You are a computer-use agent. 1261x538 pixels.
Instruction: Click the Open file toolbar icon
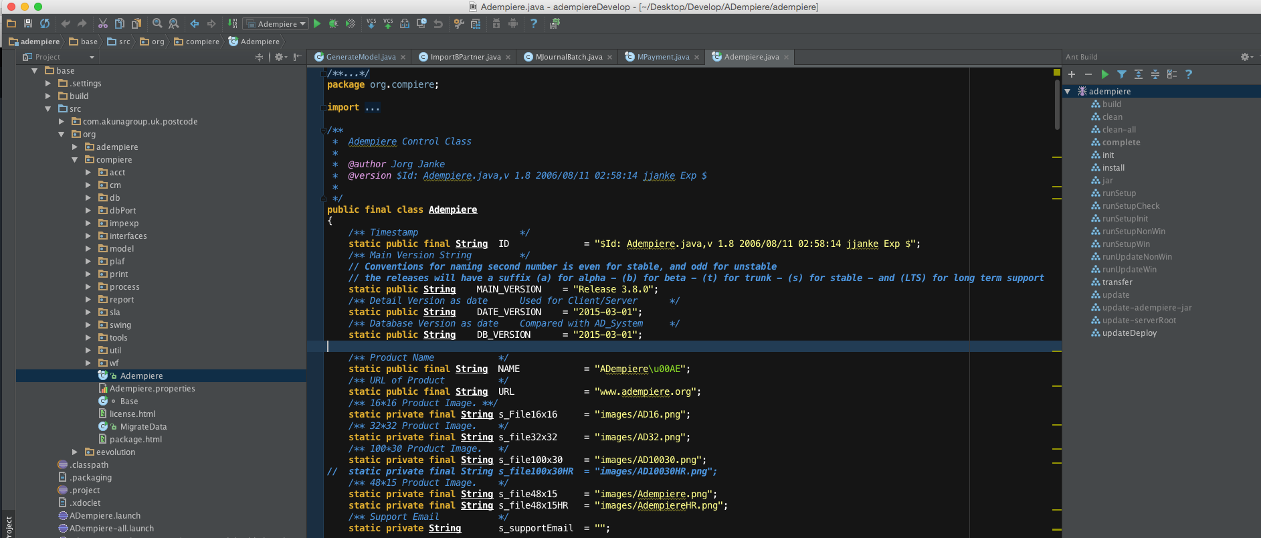11,23
